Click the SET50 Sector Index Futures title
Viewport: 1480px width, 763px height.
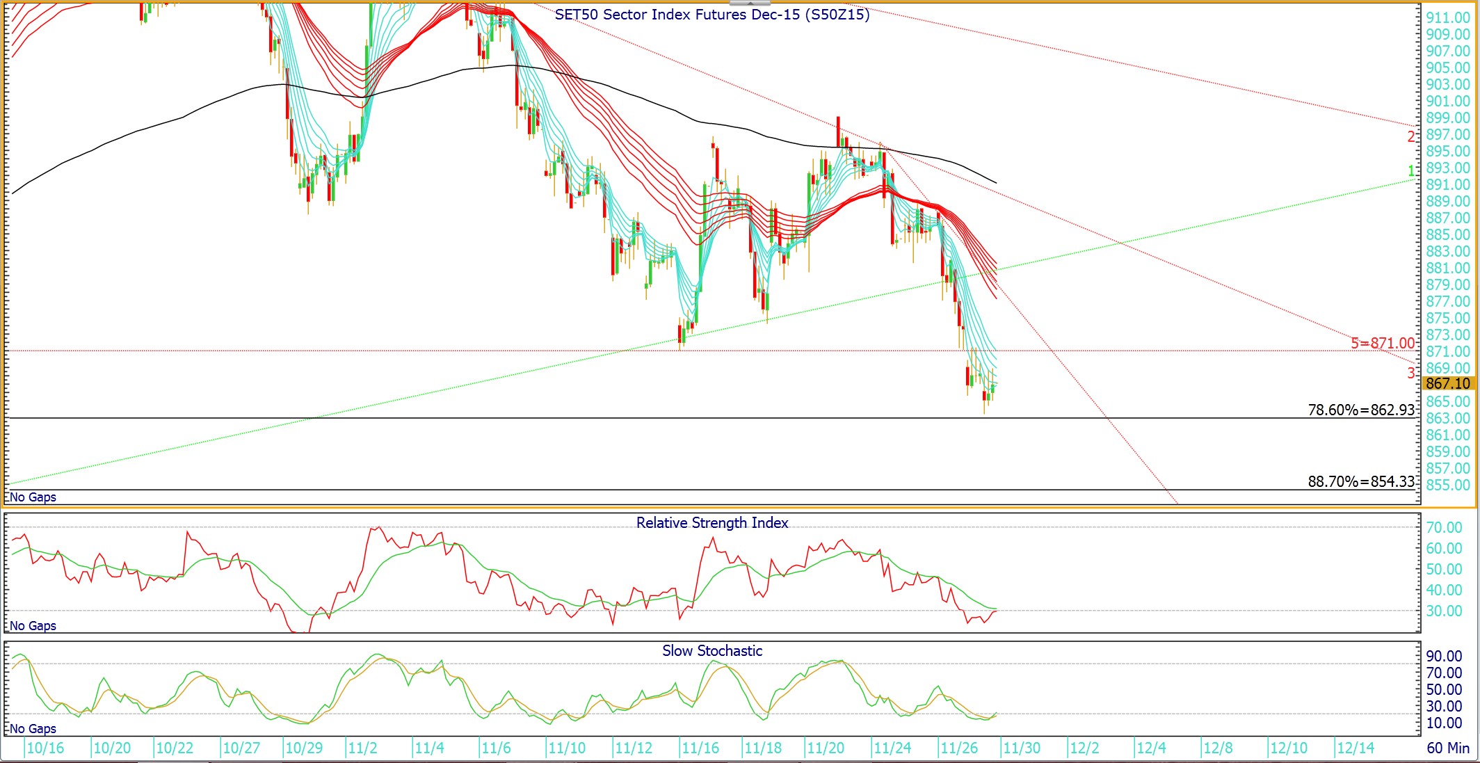pos(711,15)
